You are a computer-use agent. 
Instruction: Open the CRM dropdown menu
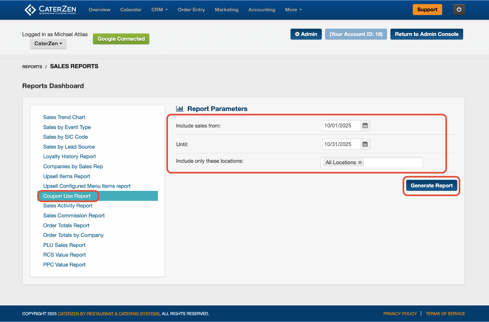click(160, 10)
